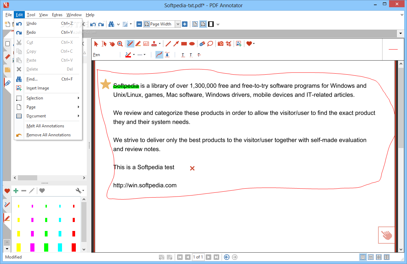Add a favorite with the green plus
The image size is (407, 264).
pyautogui.click(x=16, y=191)
